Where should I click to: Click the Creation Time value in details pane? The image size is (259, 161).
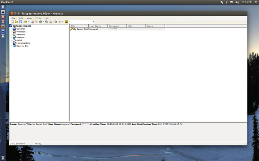click(119, 124)
